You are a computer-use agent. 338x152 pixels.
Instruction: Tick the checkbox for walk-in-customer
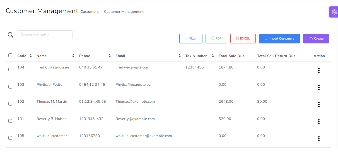click(x=10, y=138)
